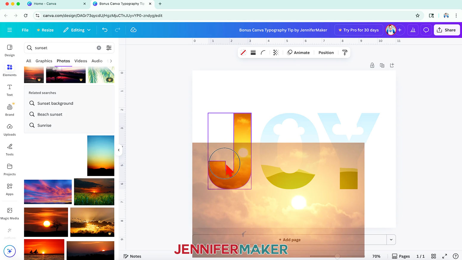Duplicate the current page
The height and width of the screenshot is (260, 462).
[382, 65]
